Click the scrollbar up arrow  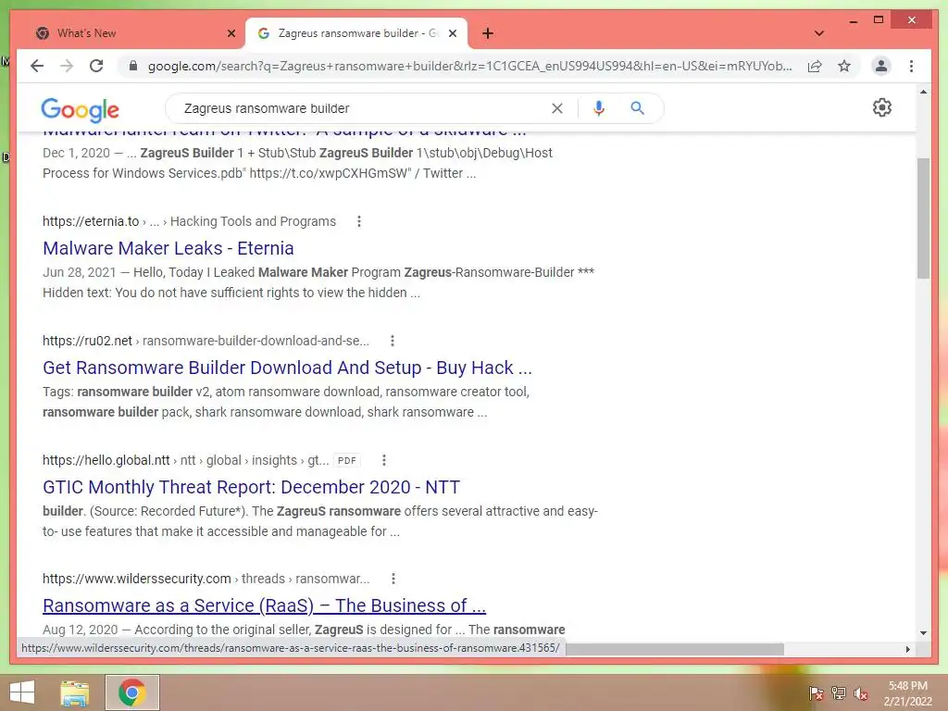(x=923, y=92)
